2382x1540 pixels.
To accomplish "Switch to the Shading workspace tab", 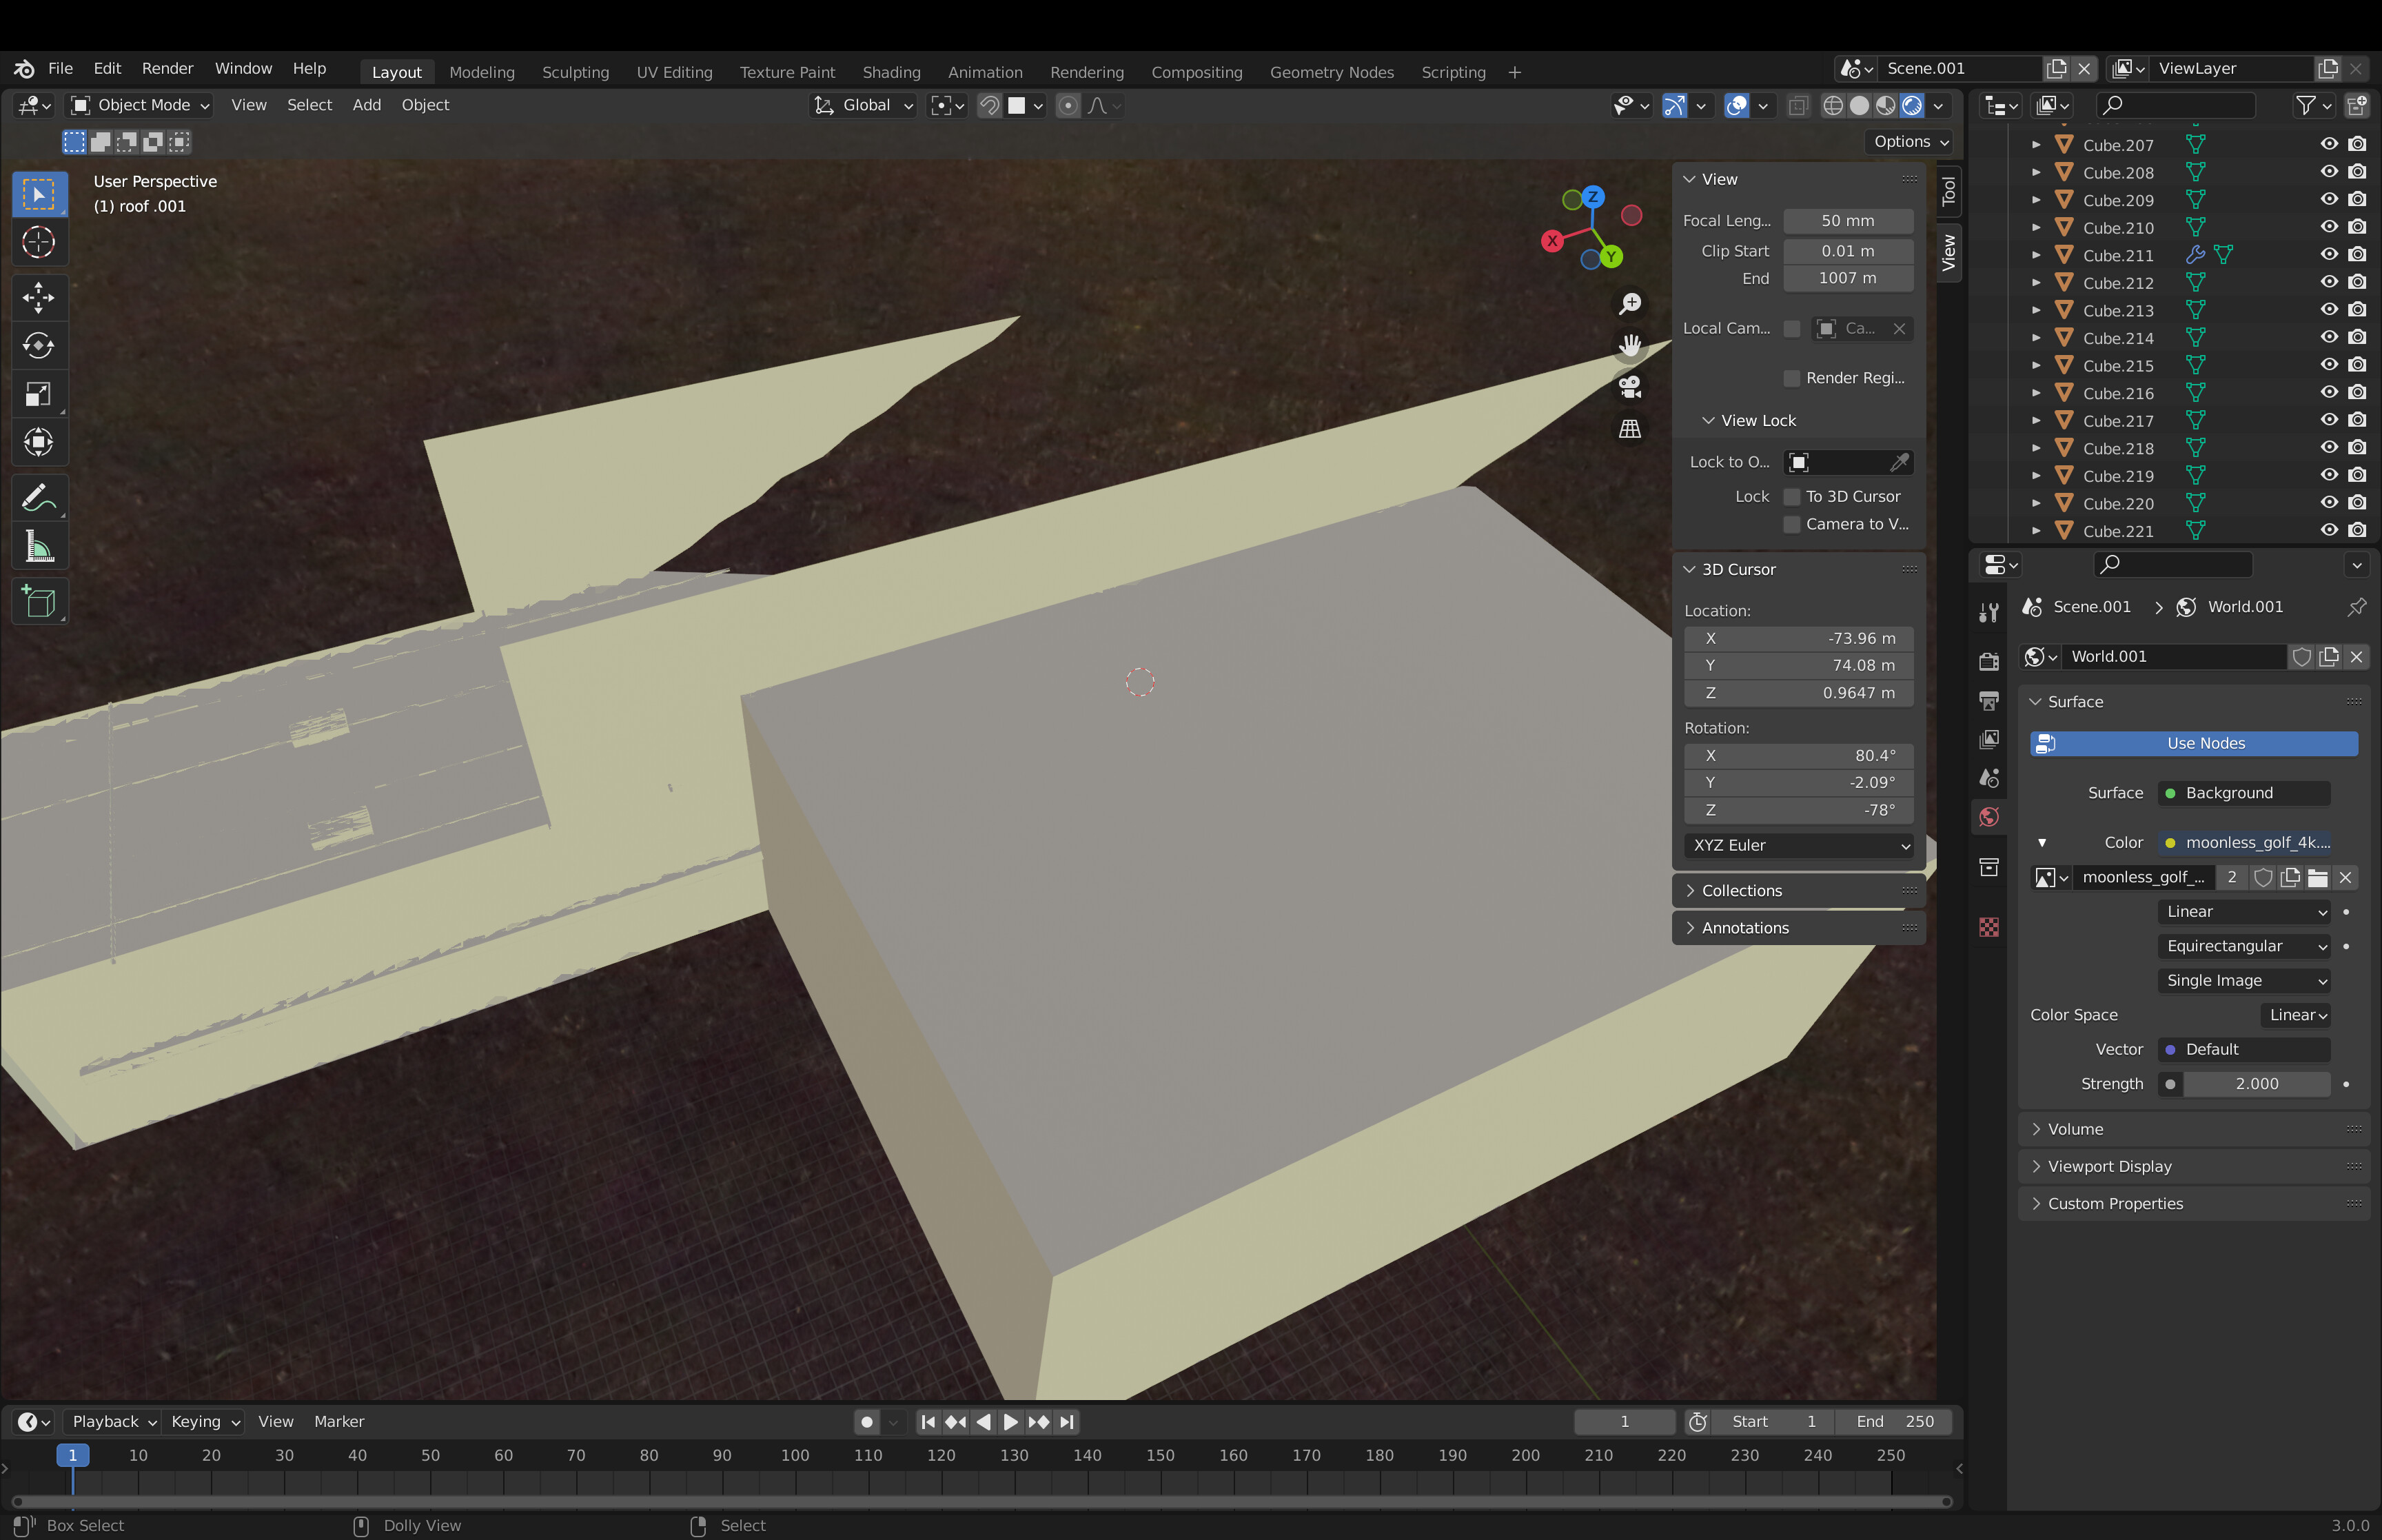I will [890, 72].
